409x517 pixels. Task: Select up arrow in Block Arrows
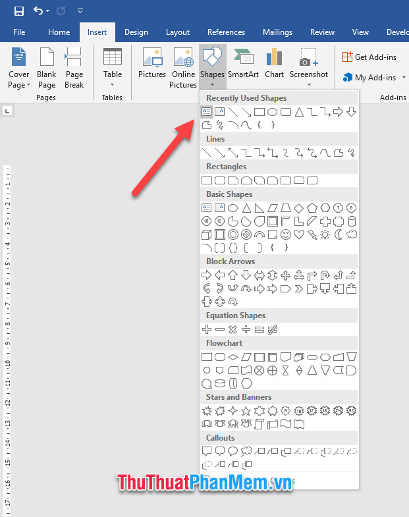point(233,275)
